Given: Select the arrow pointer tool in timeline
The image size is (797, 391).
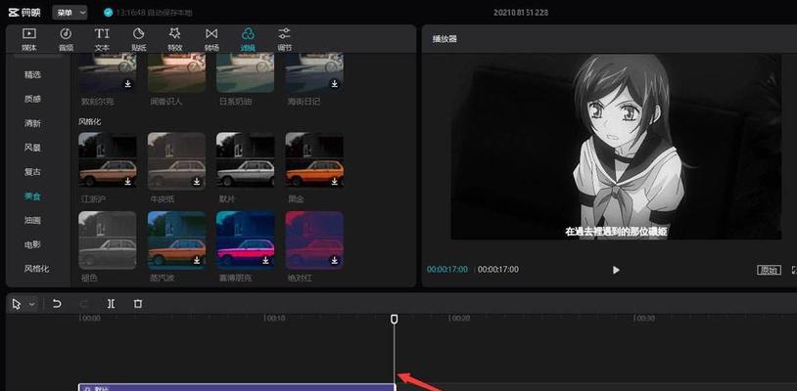Looking at the screenshot, I should [17, 304].
